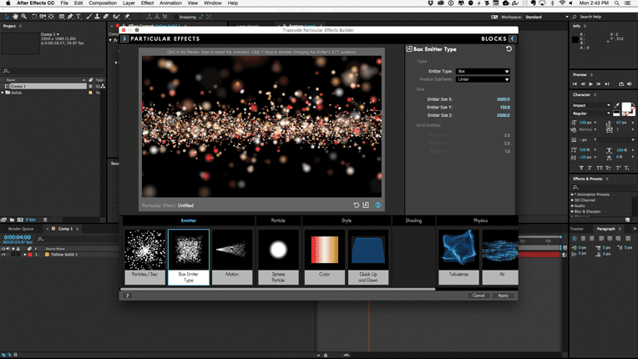Click the question mark help button
Screen dimensions: 638x359
127,296
